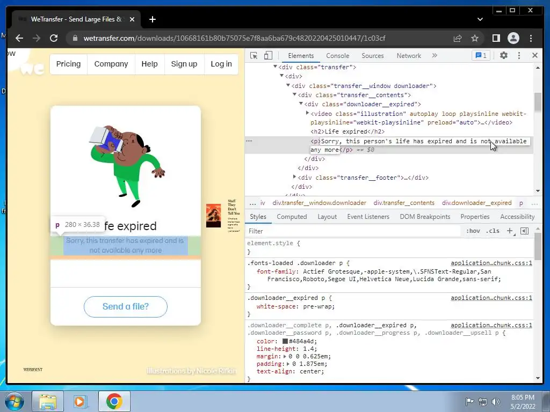Switch to the Elements tab
This screenshot has width=550, height=412.
301,56
